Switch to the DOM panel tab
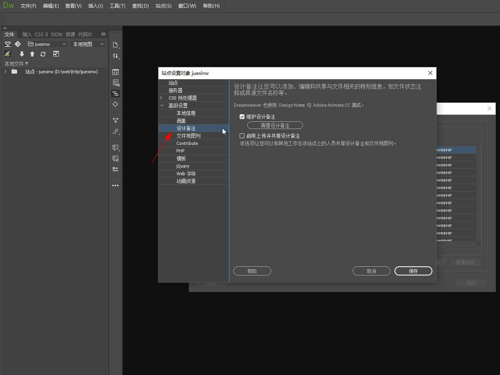Image resolution: width=500 pixels, height=375 pixels. pos(57,35)
